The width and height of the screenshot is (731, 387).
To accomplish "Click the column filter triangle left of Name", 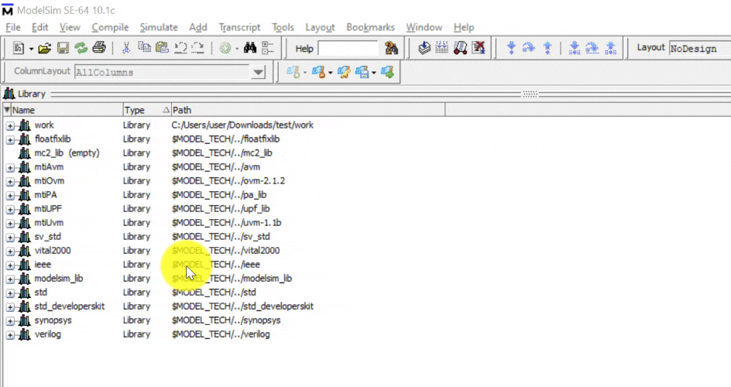I will (7, 110).
